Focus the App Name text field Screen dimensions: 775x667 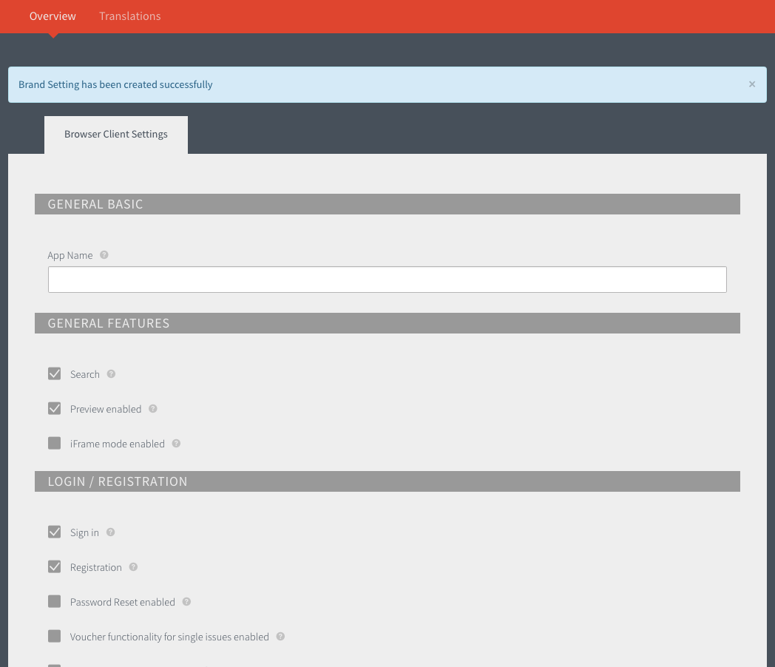[x=387, y=280]
